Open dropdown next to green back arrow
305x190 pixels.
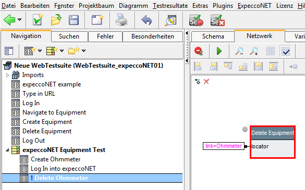pos(19,19)
